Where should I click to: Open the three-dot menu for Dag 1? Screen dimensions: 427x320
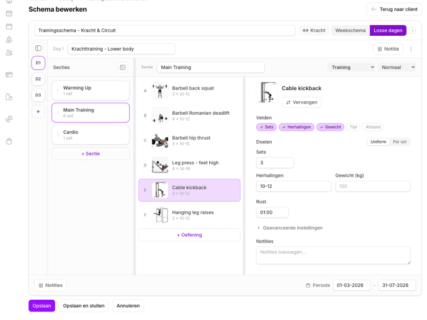410,49
